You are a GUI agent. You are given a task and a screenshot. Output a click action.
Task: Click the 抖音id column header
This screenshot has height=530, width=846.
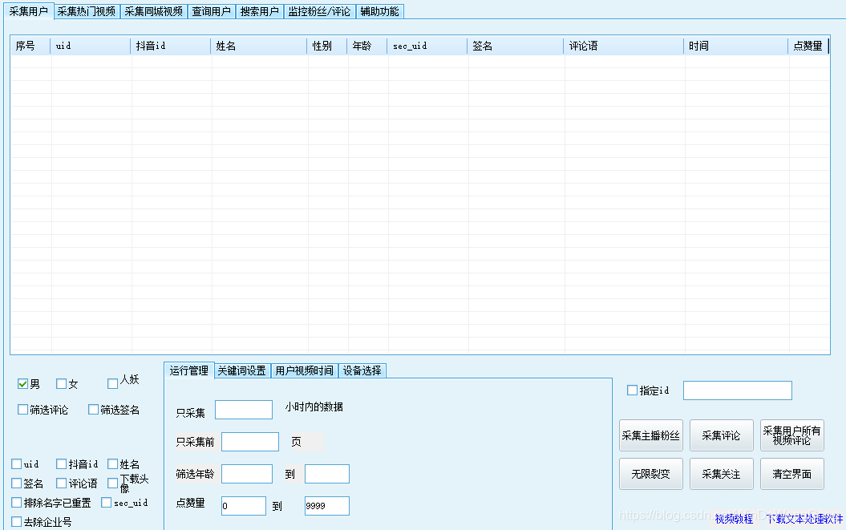coord(171,46)
